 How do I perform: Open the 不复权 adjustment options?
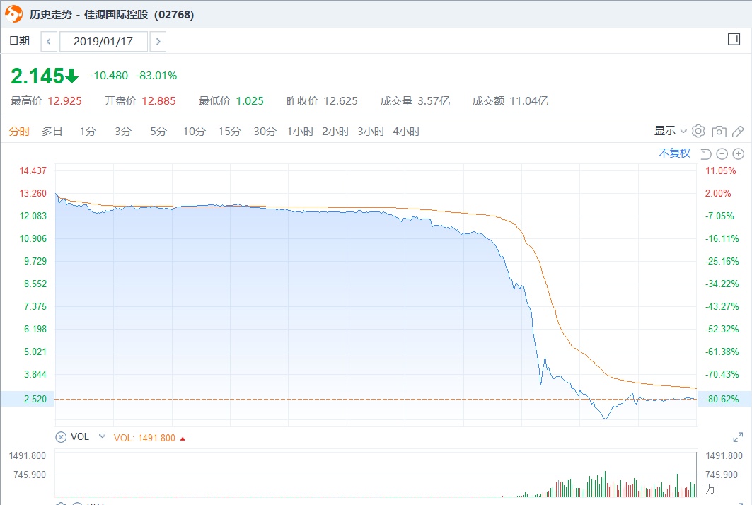pos(674,153)
